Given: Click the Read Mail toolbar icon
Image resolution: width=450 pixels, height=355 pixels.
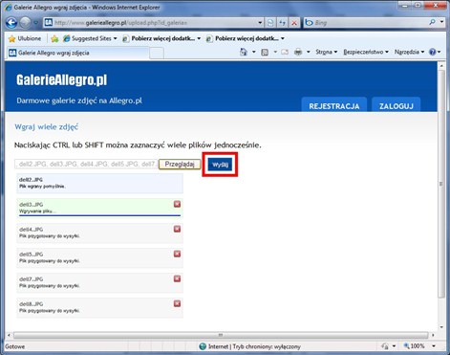Looking at the screenshot, I should coord(285,52).
